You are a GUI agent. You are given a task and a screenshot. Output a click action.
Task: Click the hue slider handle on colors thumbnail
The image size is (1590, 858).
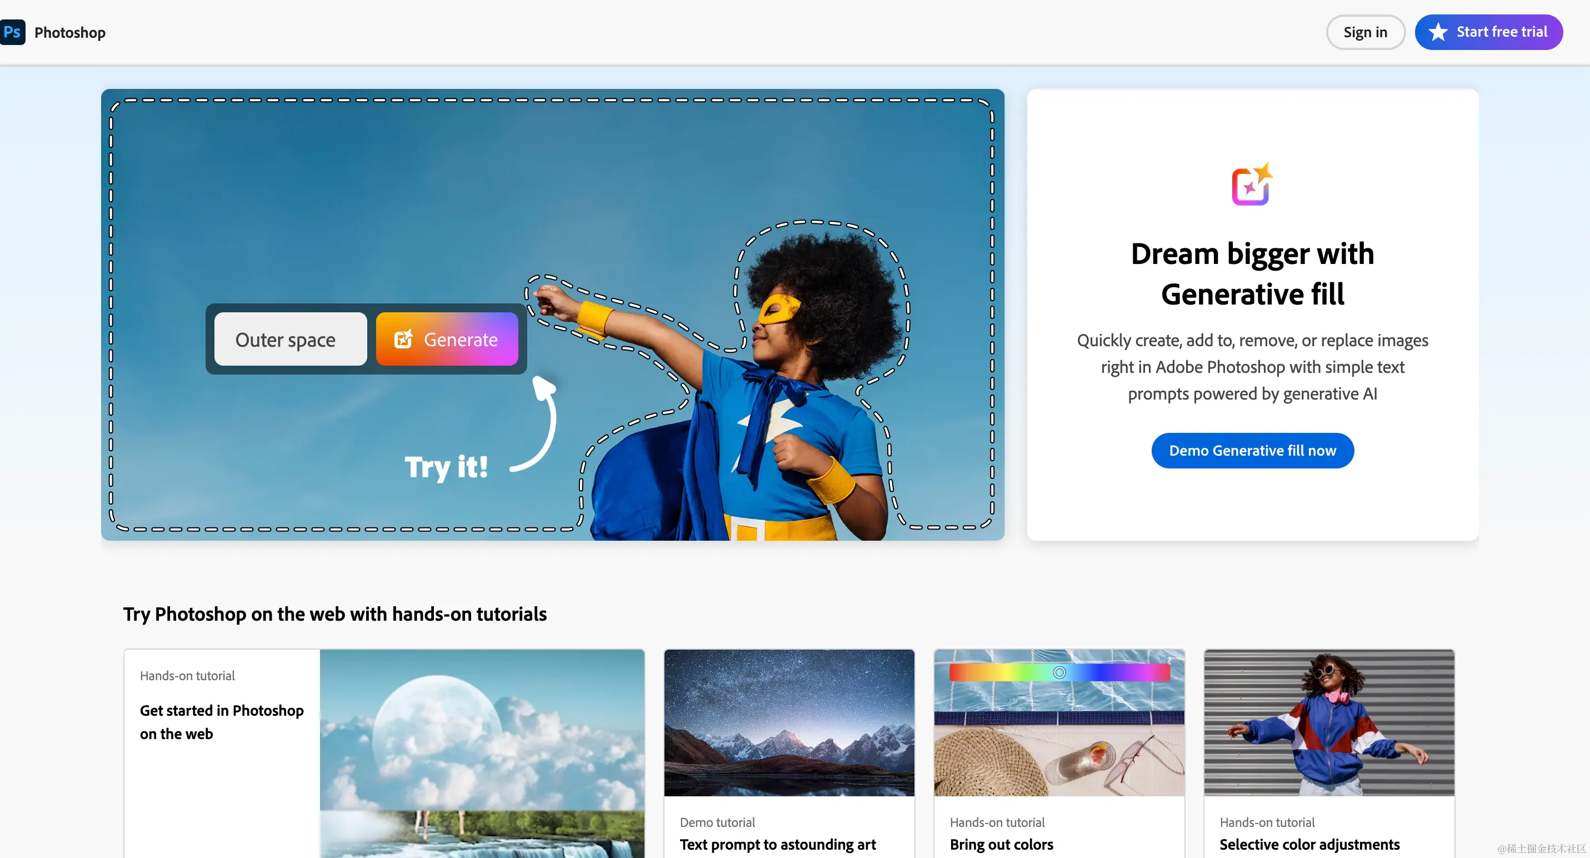click(1059, 672)
